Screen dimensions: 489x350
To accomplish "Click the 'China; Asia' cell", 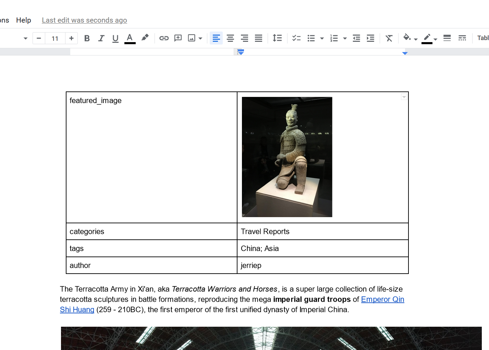I will point(323,248).
